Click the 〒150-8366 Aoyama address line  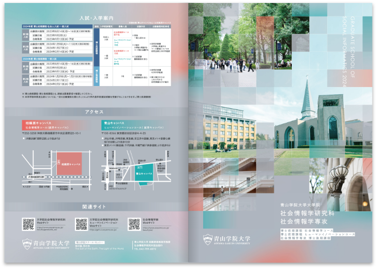point(124,133)
